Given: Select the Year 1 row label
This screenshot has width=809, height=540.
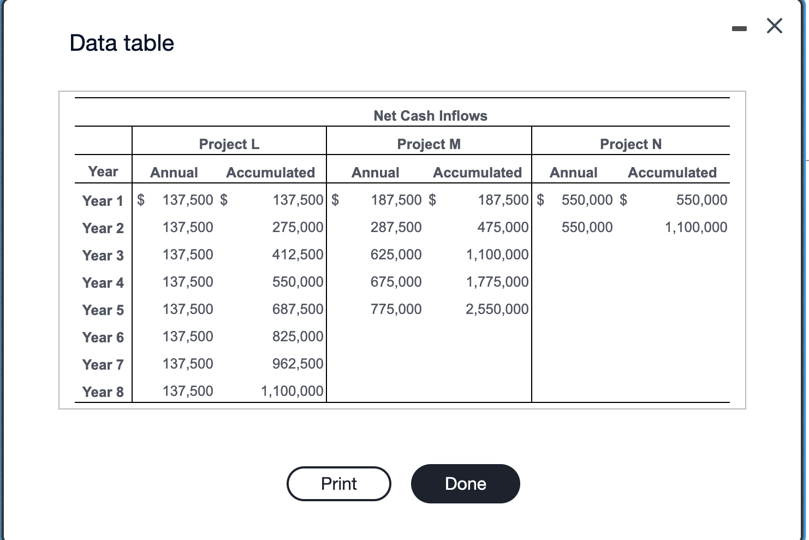Looking at the screenshot, I should coord(103,200).
